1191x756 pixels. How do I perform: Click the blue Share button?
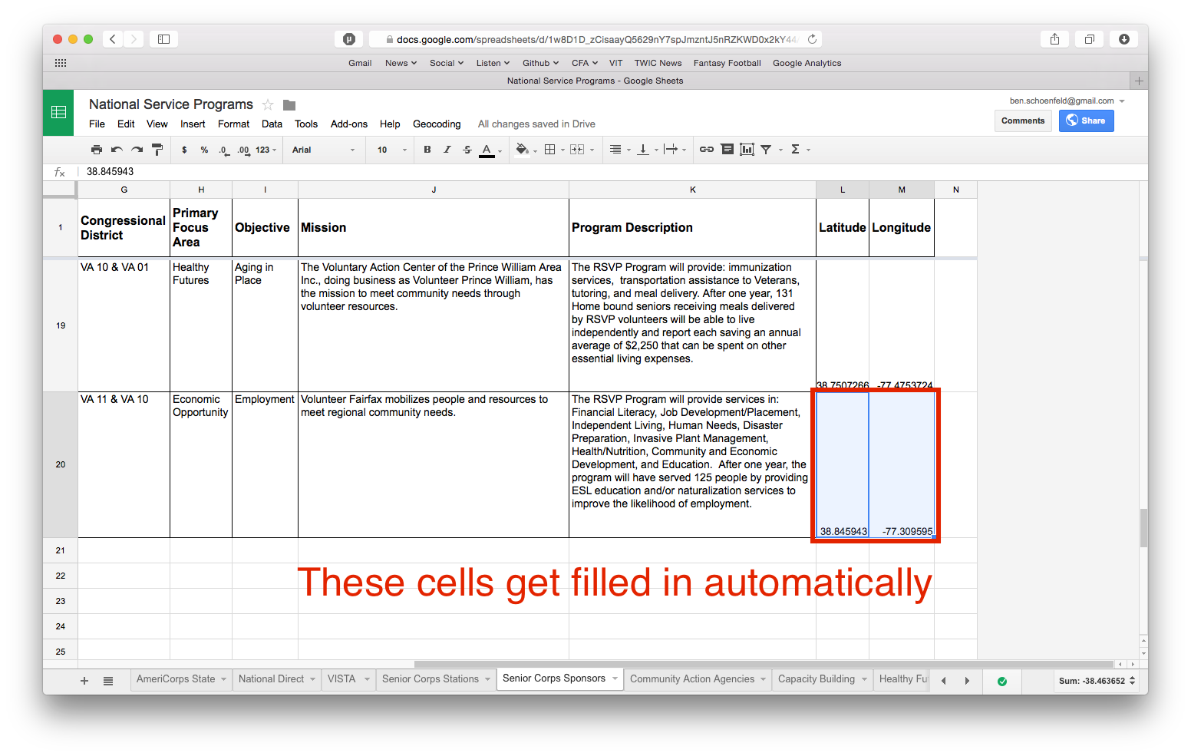(x=1086, y=120)
